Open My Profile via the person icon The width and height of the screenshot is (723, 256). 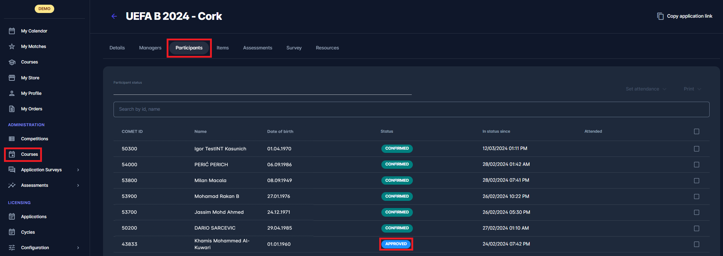(x=12, y=93)
